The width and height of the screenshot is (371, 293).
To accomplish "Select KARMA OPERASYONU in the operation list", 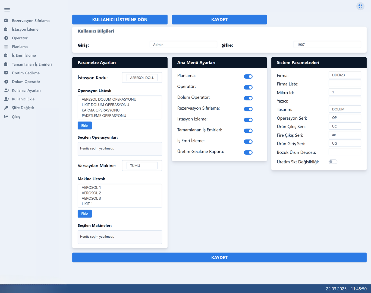I will pos(100,110).
